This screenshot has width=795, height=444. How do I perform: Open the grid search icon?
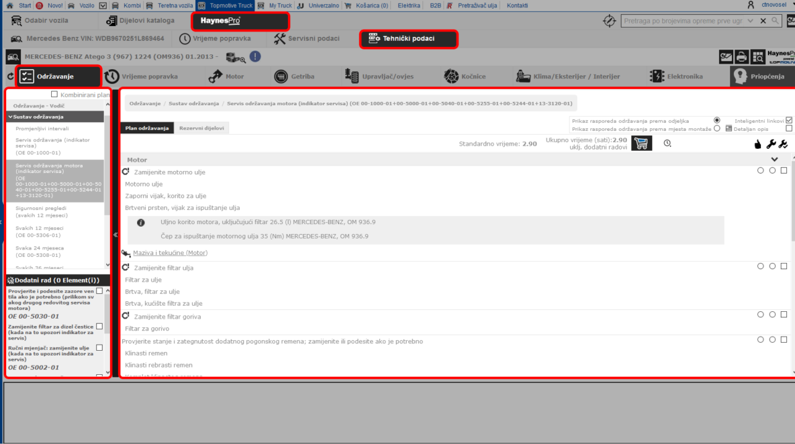757,57
